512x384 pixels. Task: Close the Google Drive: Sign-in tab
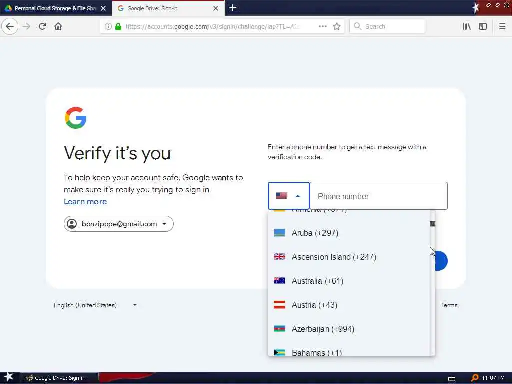pos(216,8)
